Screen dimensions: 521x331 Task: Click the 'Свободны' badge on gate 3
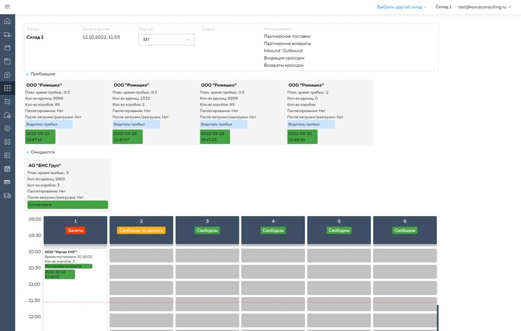pos(207,231)
